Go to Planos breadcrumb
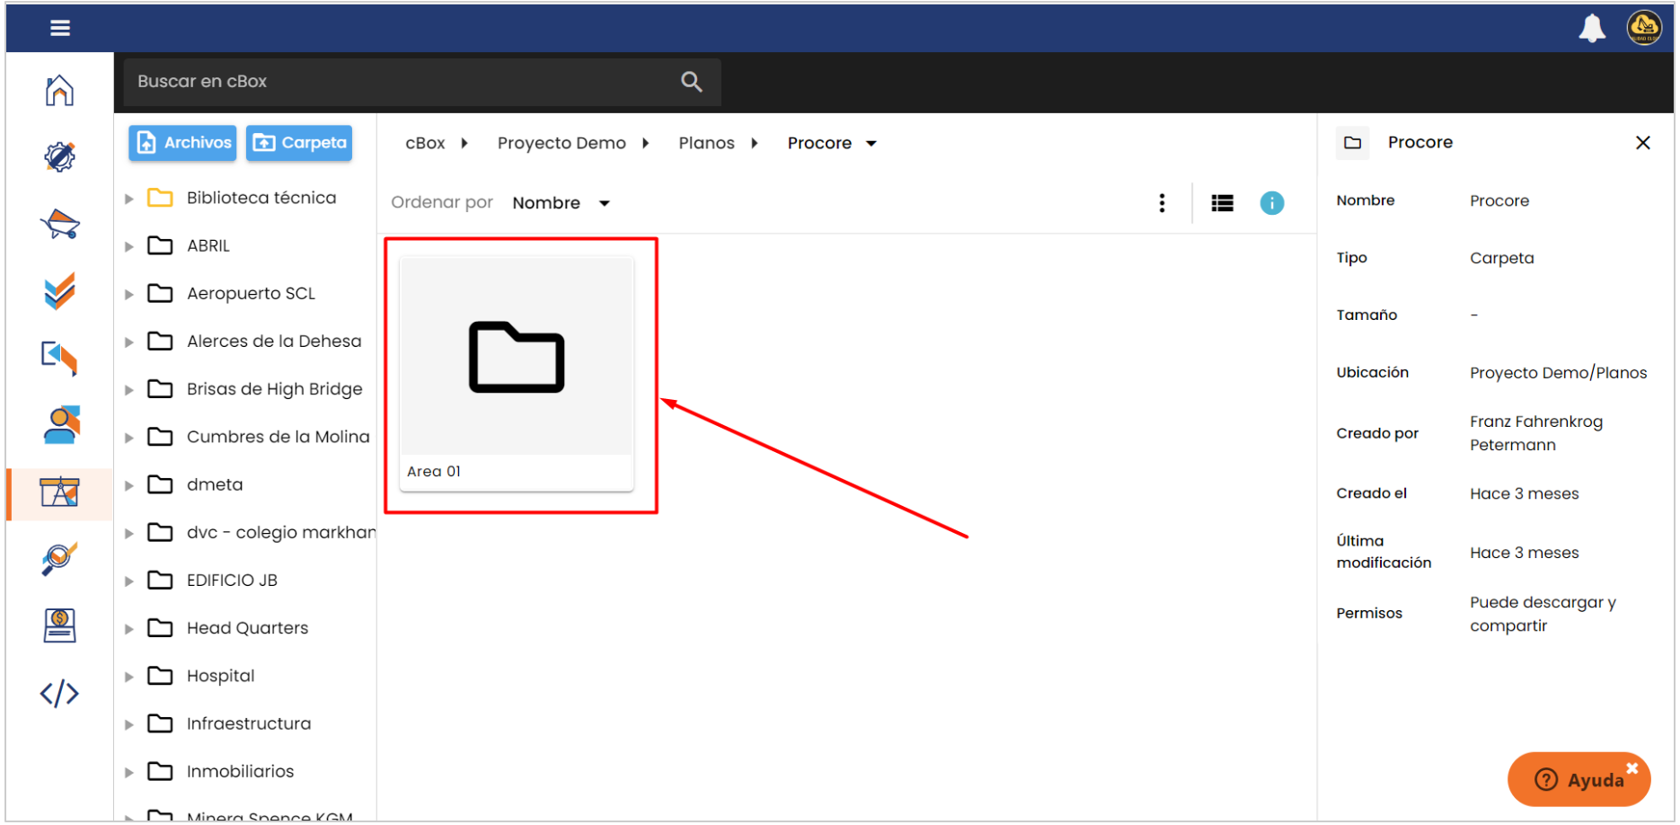The image size is (1680, 825). 706,144
